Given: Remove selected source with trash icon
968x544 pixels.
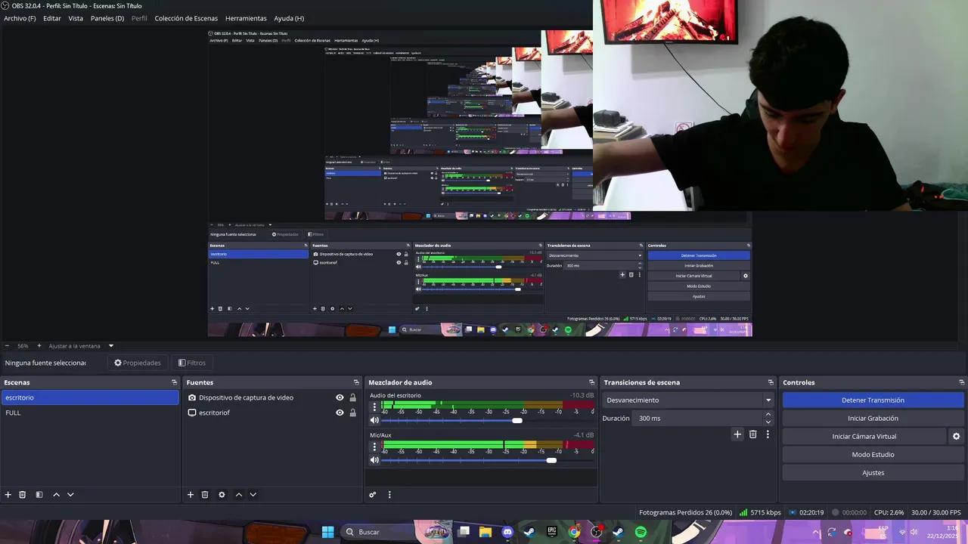Looking at the screenshot, I should [x=205, y=495].
